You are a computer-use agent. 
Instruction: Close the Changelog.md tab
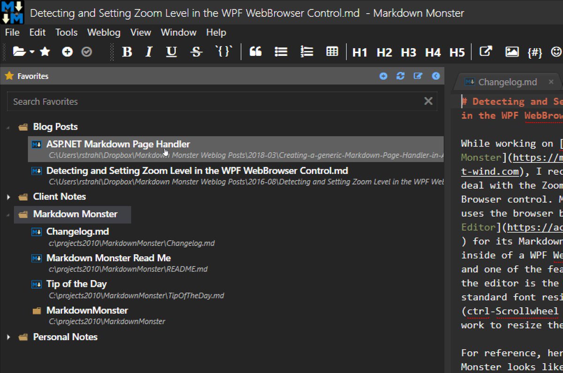551,82
